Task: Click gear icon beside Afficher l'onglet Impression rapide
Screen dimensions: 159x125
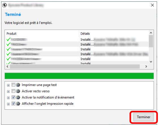Action: (18, 104)
